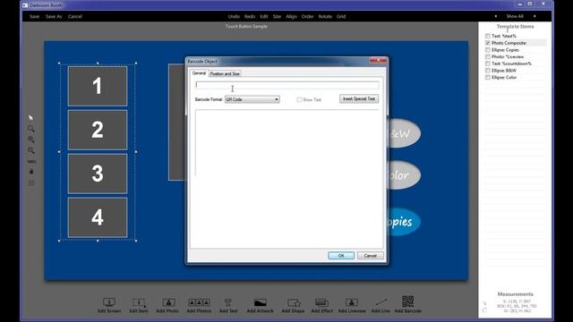Click the Add Effect icon
Image resolution: width=573 pixels, height=322 pixels.
tap(321, 302)
